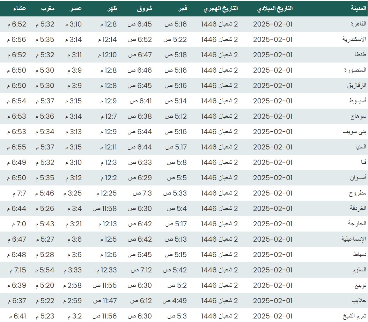Click the 11:47 ص Dhuhr time for حلايب
The height and width of the screenshot is (322, 368).
[105, 301]
